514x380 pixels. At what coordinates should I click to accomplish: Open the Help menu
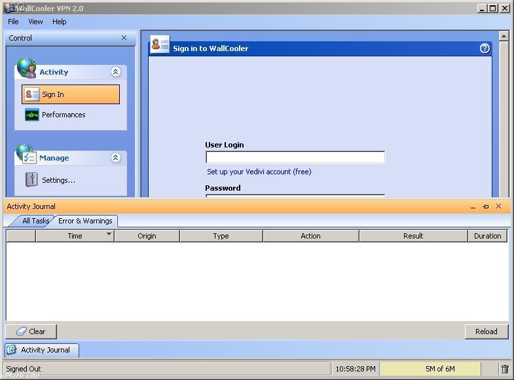tap(60, 22)
